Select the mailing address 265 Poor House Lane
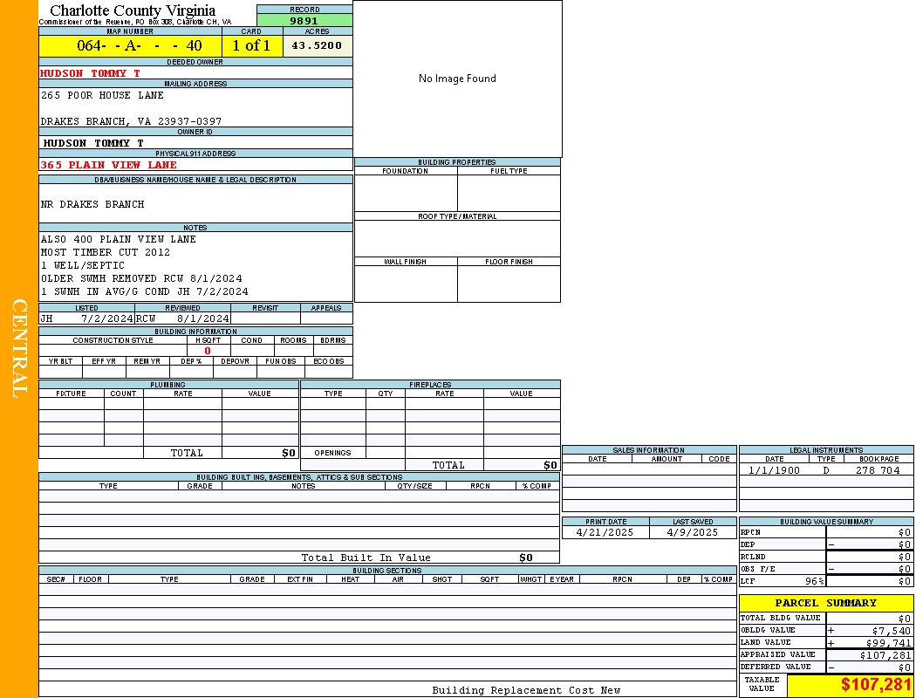Viewport: 916px width, 698px height. 102,95
